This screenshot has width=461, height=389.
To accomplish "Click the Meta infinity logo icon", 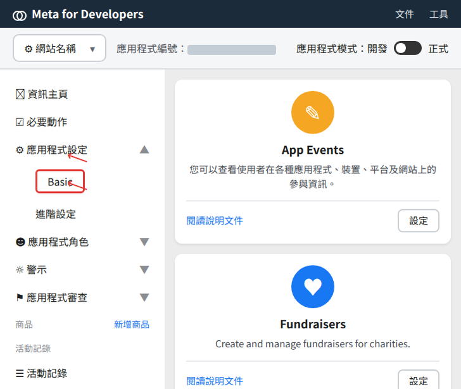I will click(x=20, y=15).
